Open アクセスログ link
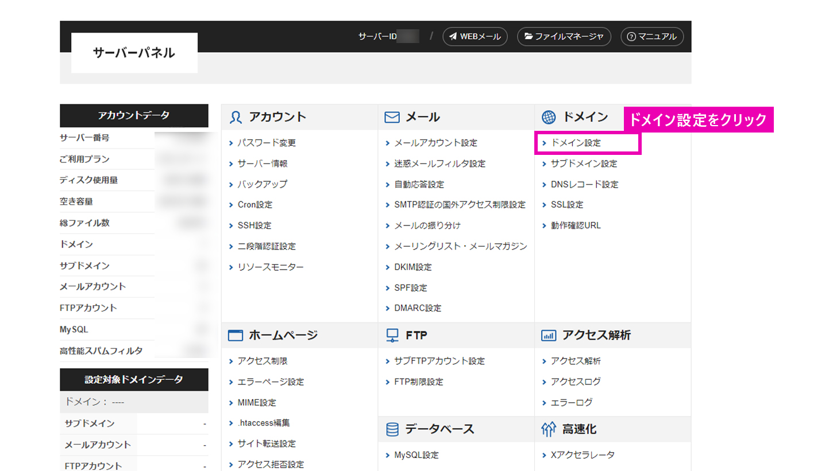 576,382
